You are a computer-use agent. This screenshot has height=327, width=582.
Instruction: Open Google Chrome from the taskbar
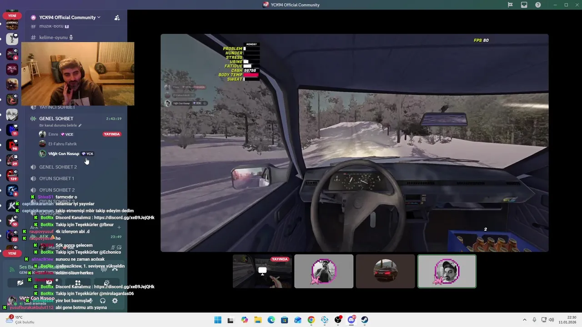[311, 320]
